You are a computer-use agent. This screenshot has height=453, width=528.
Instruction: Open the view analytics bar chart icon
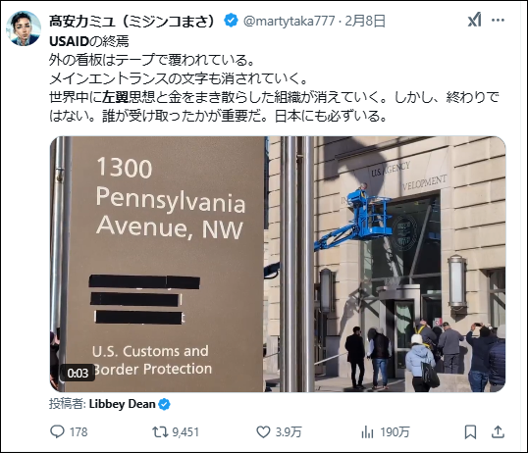[367, 431]
